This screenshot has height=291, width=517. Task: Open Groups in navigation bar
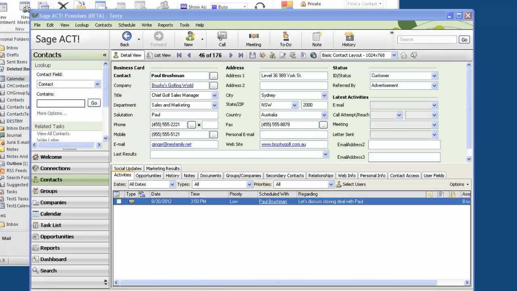pyautogui.click(x=70, y=191)
